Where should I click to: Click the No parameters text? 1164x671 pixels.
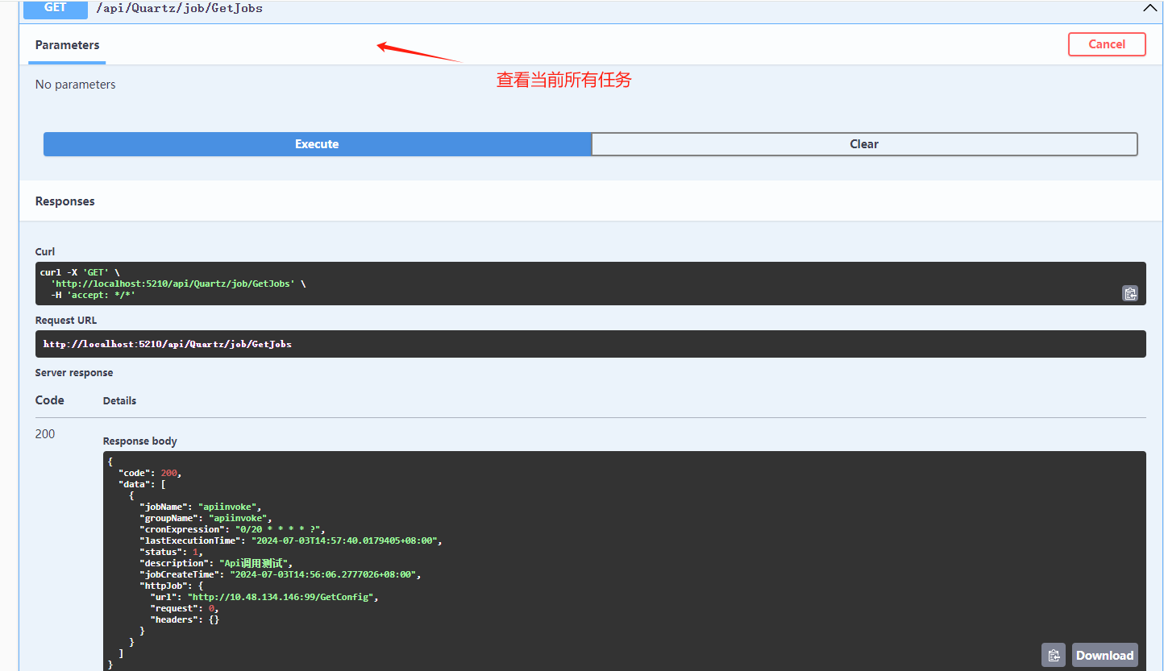[x=76, y=85]
